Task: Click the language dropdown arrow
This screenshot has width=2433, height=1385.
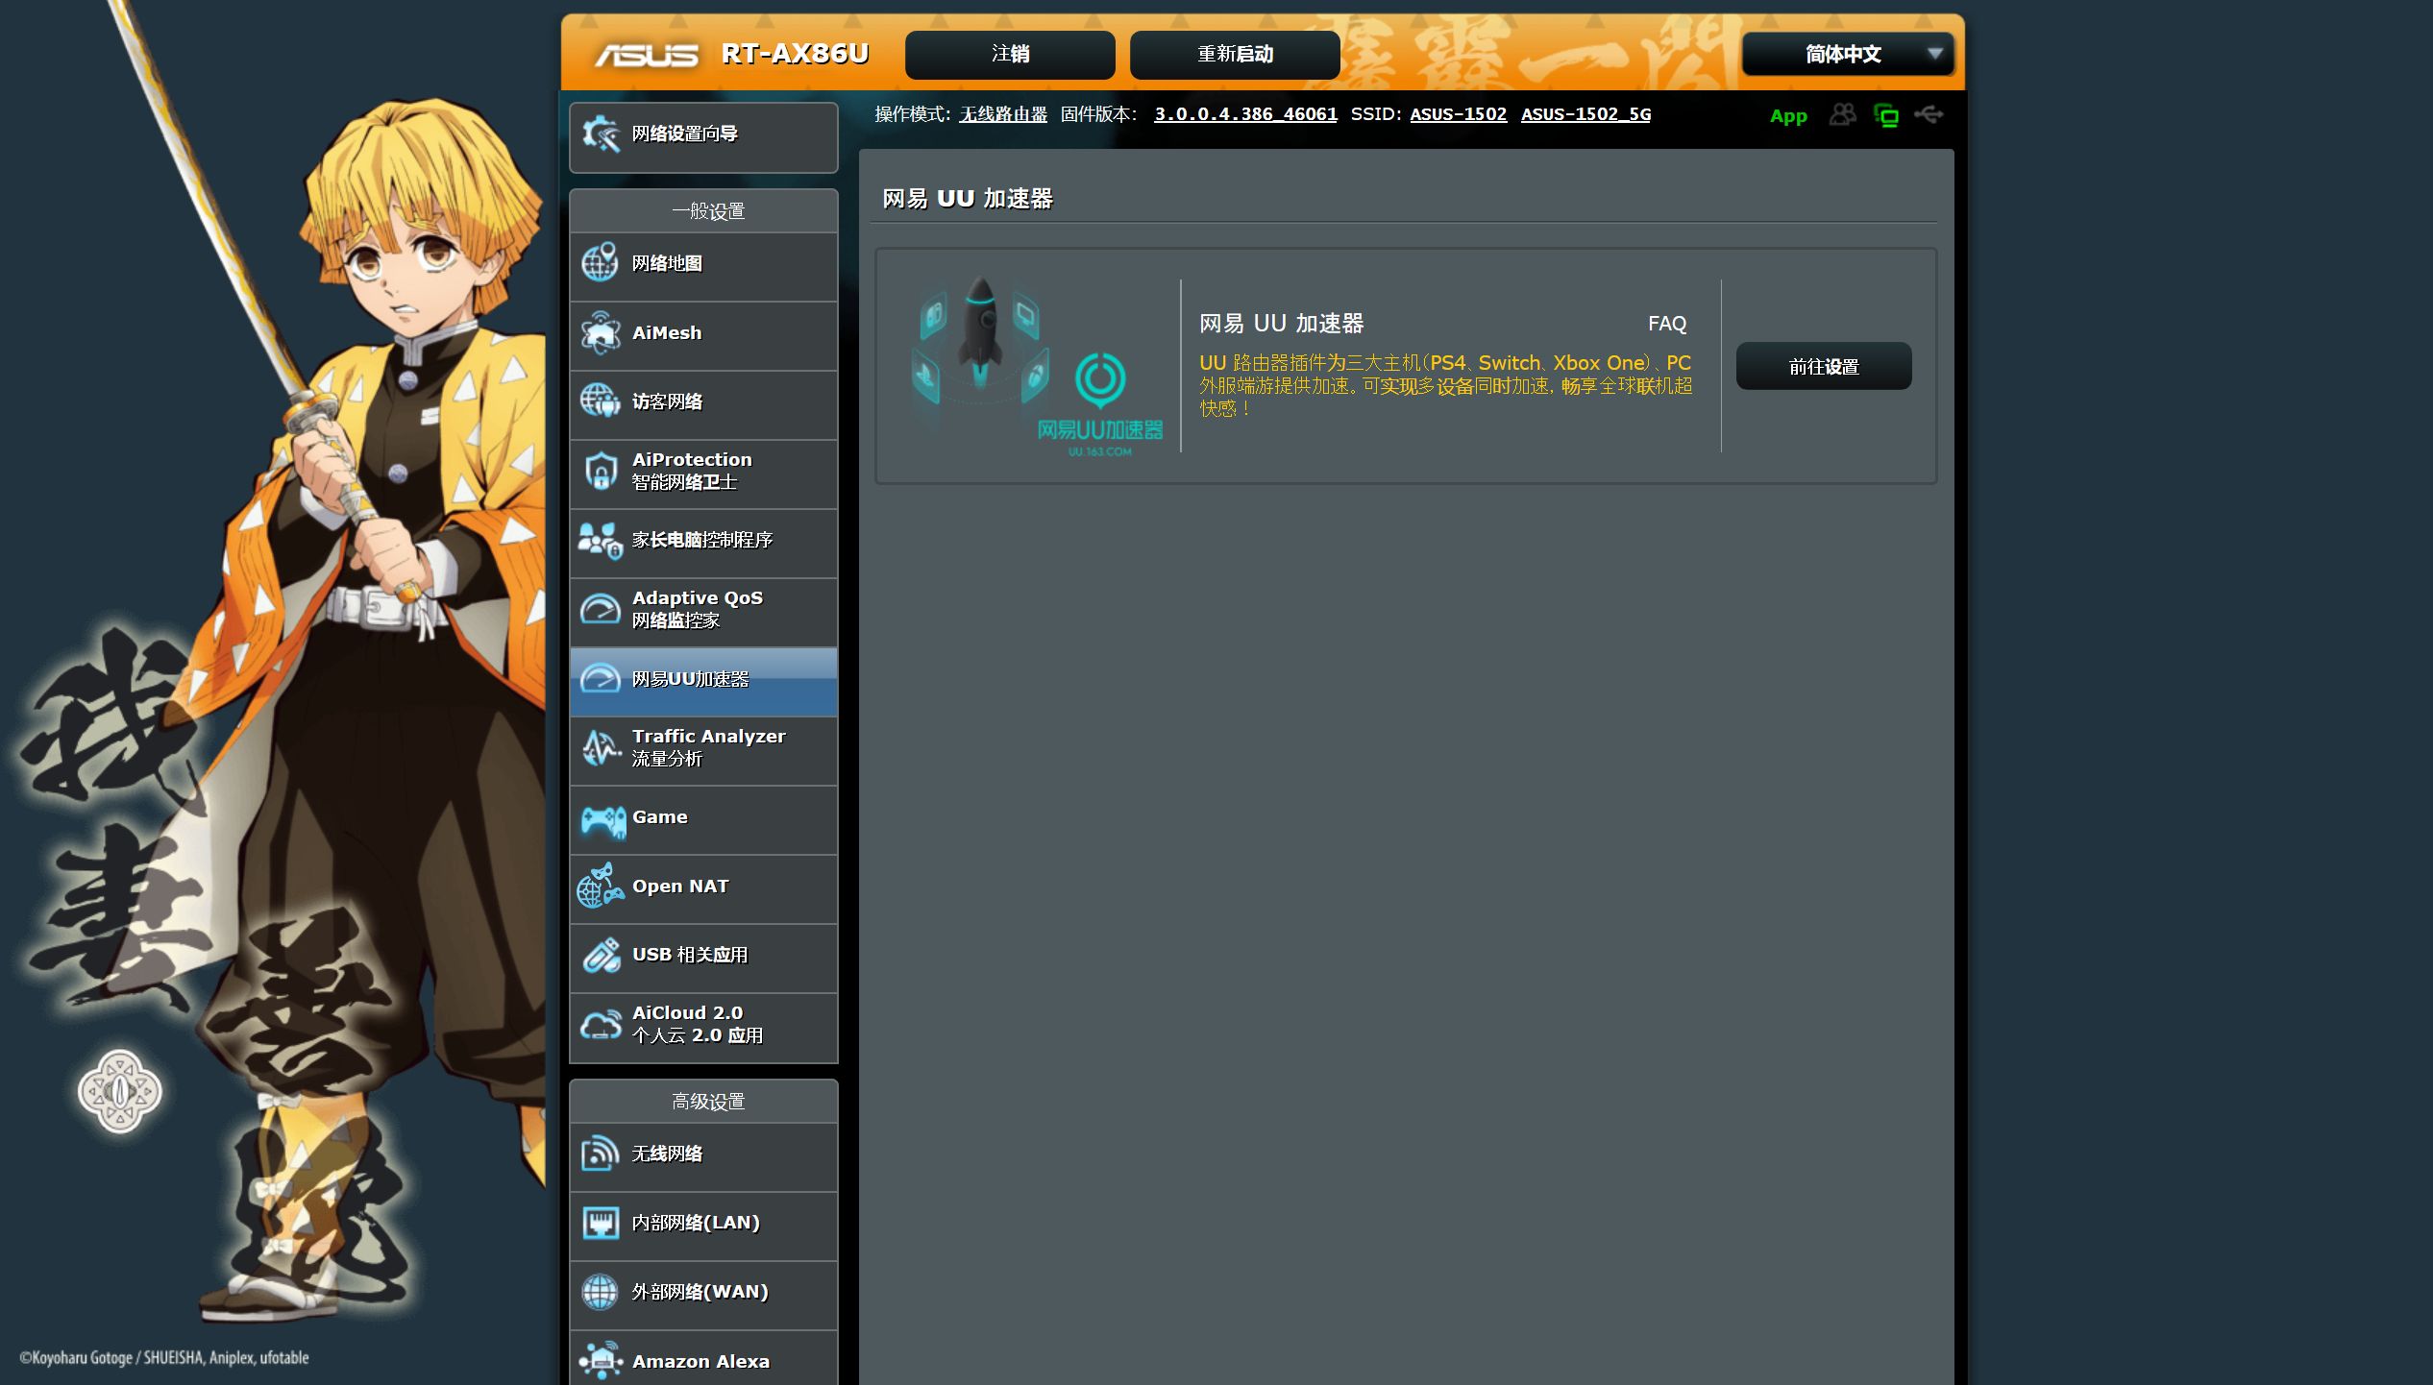Action: click(x=1935, y=54)
